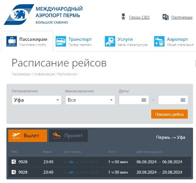Click the Международный аэропорт Пермь title
Viewport: 196px width, 183px height.
[x=59, y=12]
